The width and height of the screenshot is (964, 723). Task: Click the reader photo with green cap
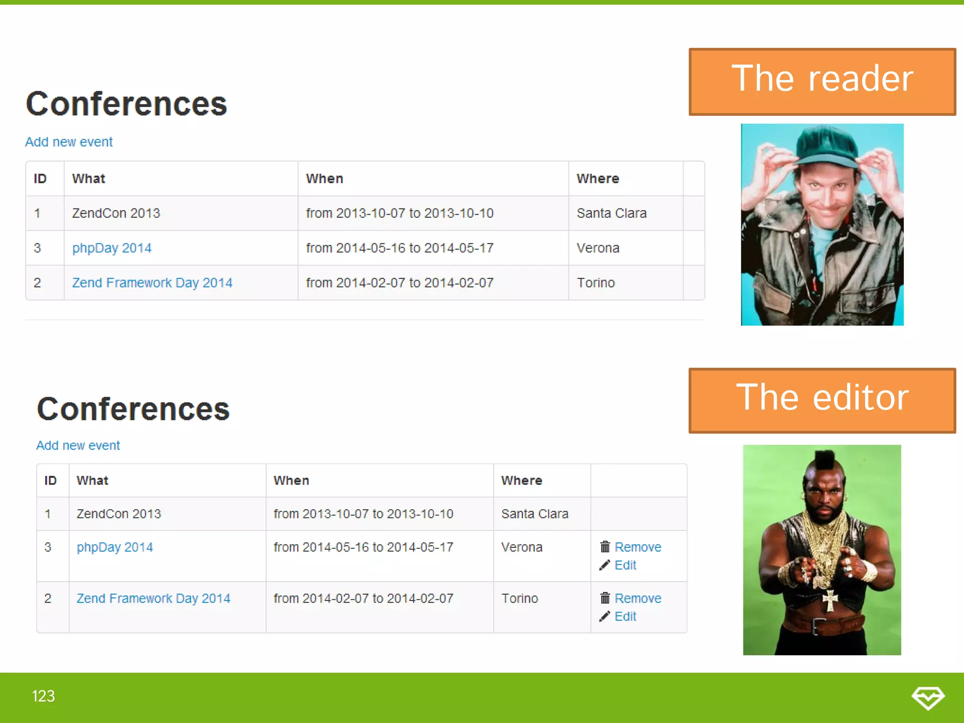coord(822,225)
